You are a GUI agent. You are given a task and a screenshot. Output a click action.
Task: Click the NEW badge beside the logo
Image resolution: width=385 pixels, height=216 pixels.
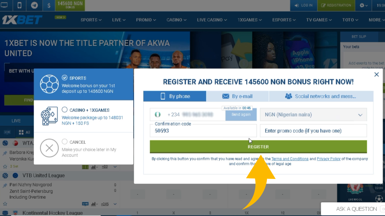(60, 17)
